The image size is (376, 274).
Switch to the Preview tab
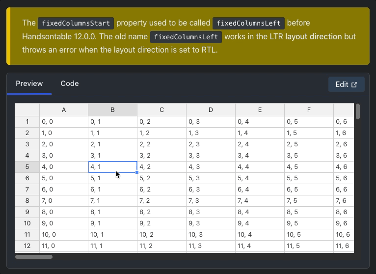29,83
